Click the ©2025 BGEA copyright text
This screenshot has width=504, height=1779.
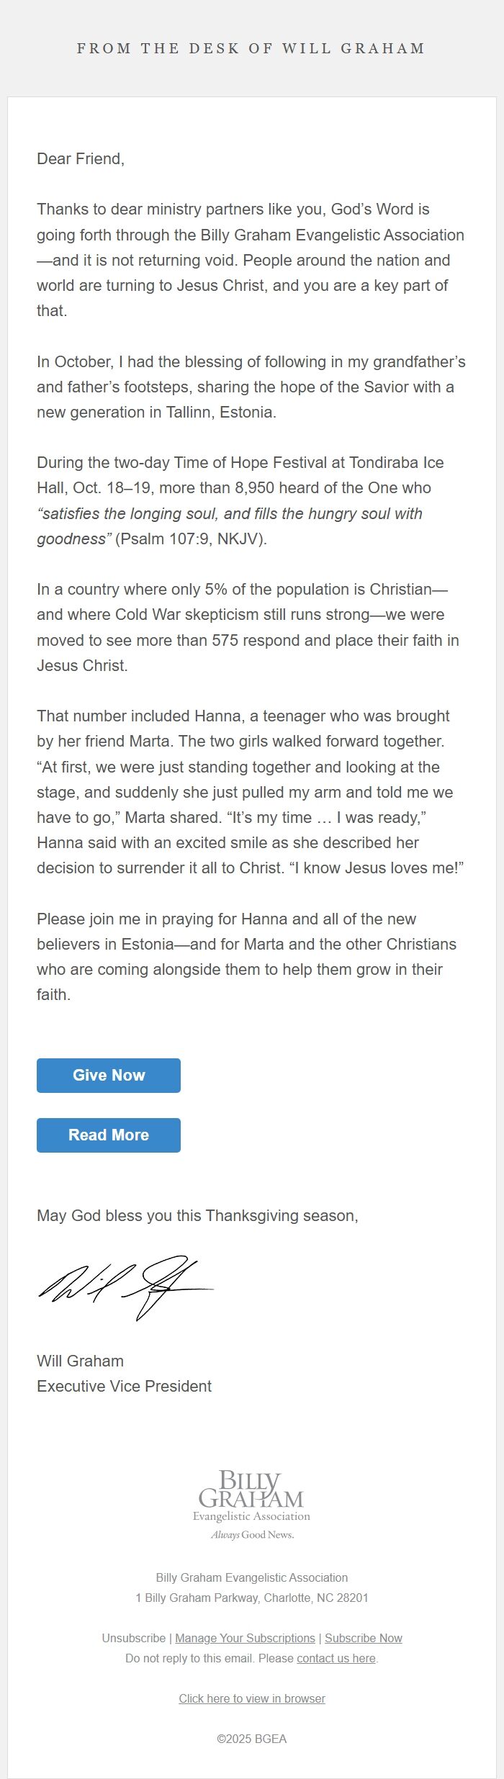[251, 1739]
